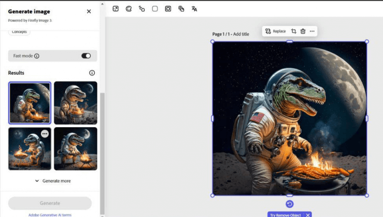The height and width of the screenshot is (217, 383).
Task: Click the rotate handle below the image
Action: [x=290, y=204]
